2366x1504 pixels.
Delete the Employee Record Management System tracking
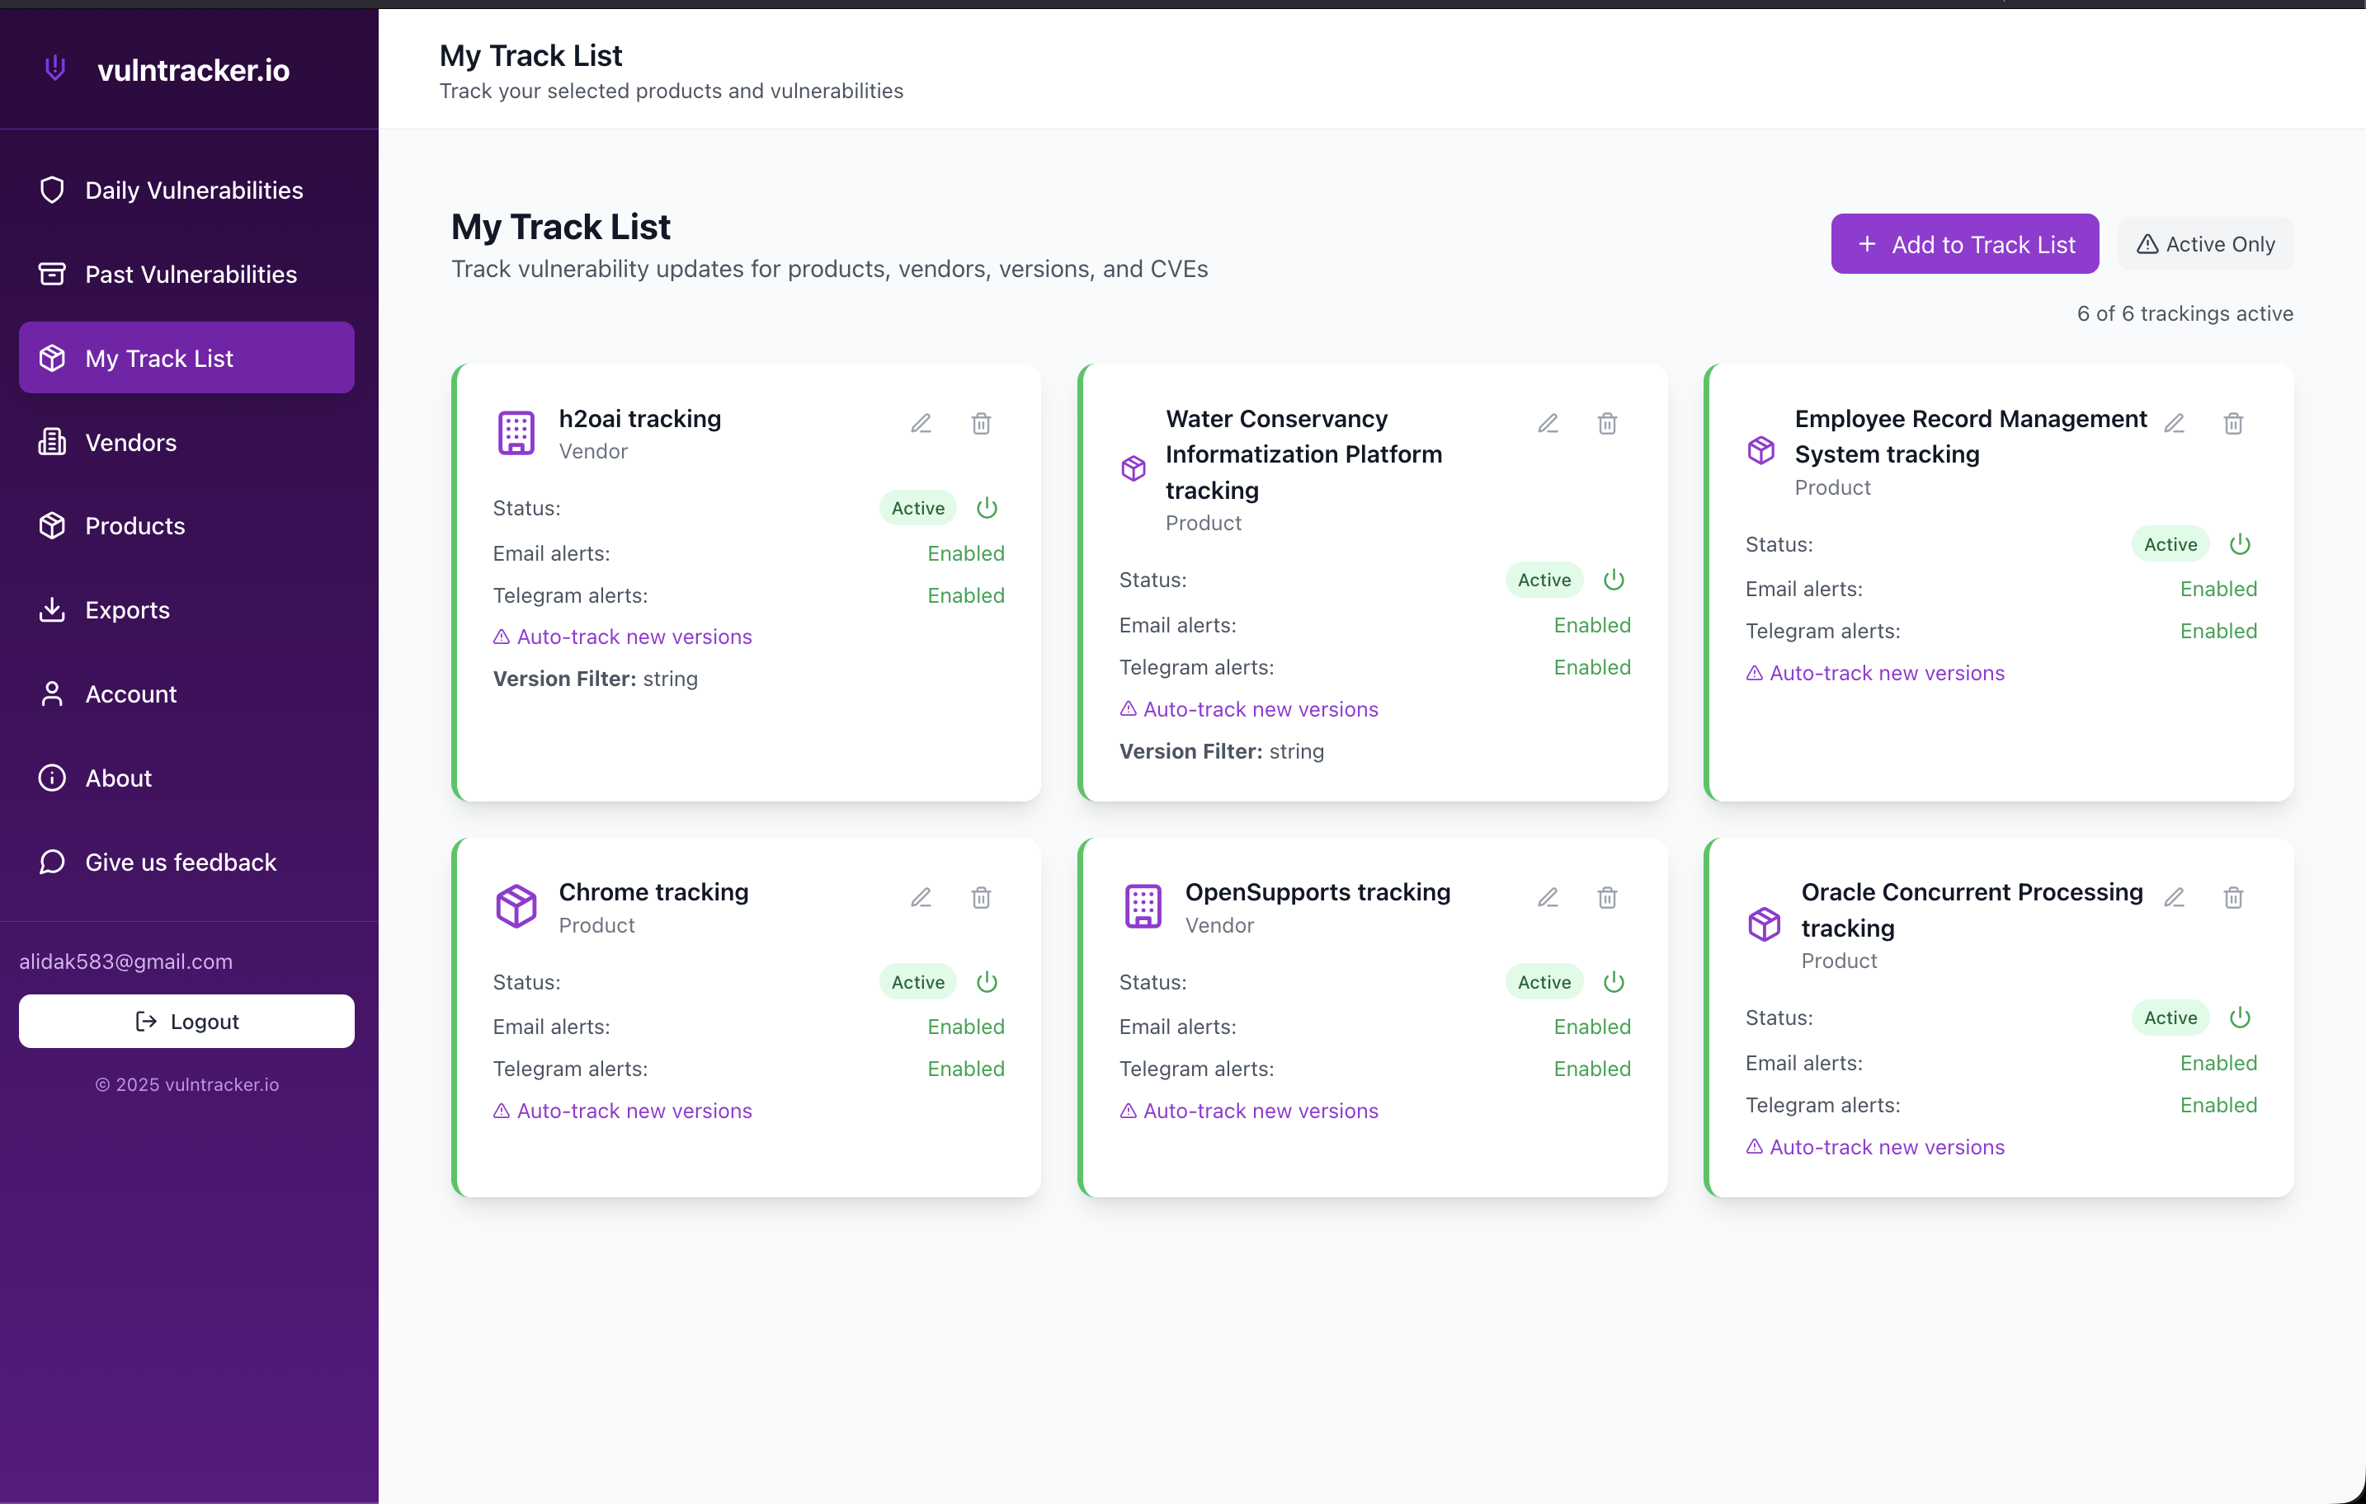tap(2233, 422)
